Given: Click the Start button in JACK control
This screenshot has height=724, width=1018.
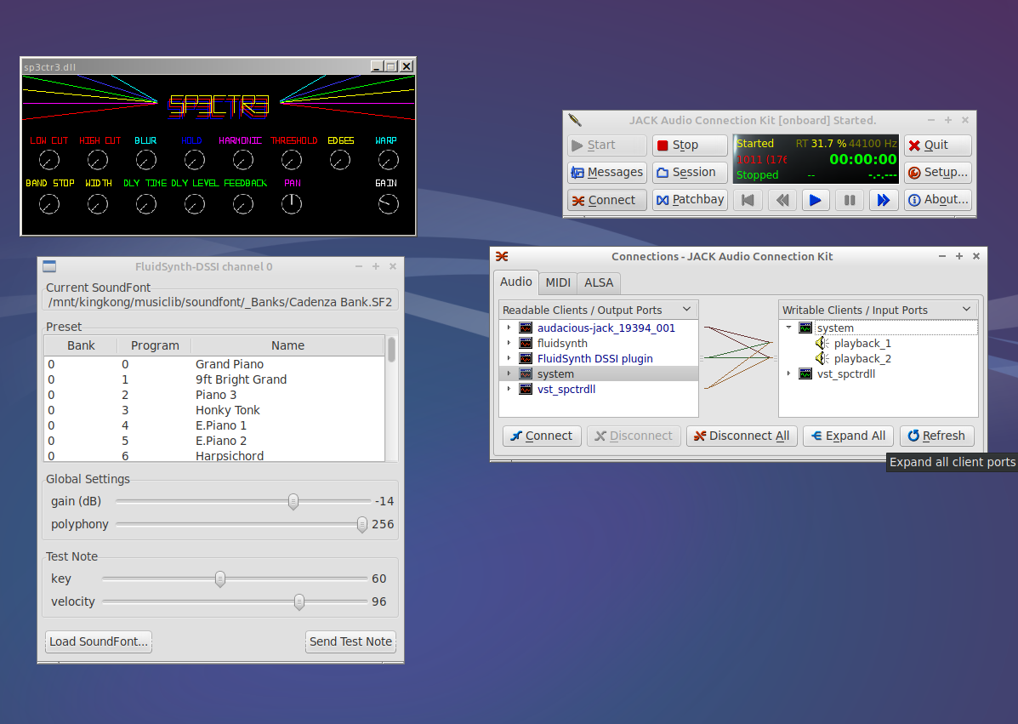Looking at the screenshot, I should point(607,145).
